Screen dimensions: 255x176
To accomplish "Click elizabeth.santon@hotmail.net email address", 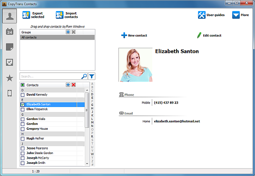I will (177, 122).
